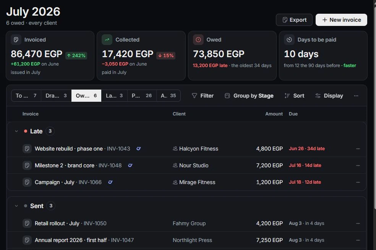Click the Export button

coord(294,20)
